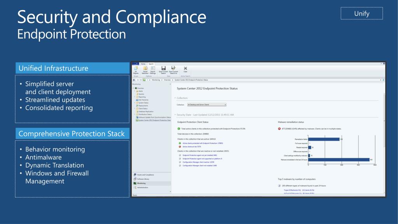Open Active clients protected with Endpoint Protection link

(x=203, y=143)
